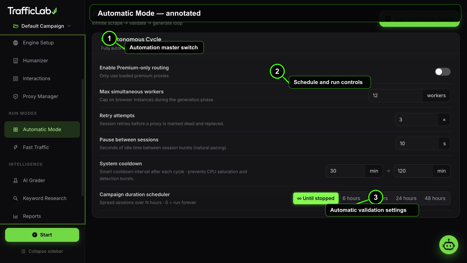Screen dimensions: 467x263
Task: Click the sidebar vertical scrollbar
Action: click(x=82, y=137)
